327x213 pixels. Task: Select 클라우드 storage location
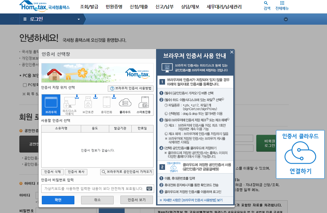pos(125,105)
